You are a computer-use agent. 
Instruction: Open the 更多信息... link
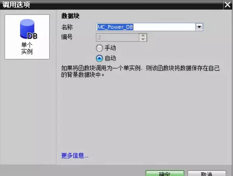[x=75, y=156]
